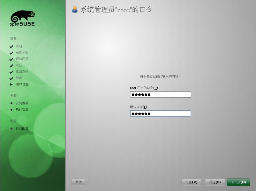Click the checkmark next to 系统分析
Screen dimensions: 256x191
point(11,53)
